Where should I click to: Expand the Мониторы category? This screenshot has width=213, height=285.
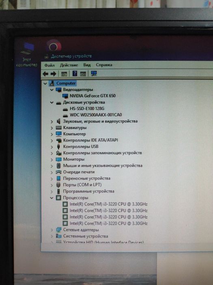point(52,160)
